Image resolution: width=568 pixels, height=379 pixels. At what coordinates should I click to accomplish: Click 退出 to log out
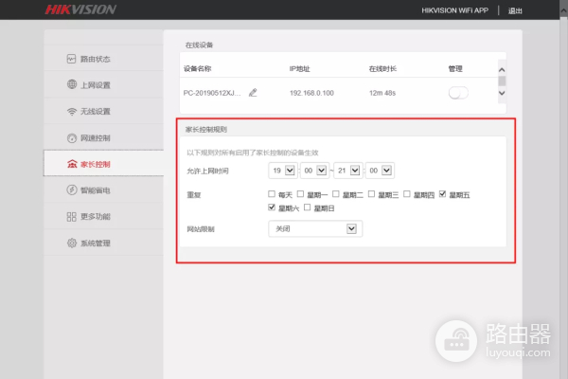pos(515,10)
